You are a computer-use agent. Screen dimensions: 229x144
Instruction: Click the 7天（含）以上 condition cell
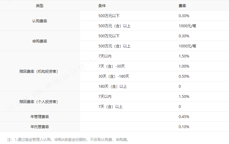coord(110,107)
